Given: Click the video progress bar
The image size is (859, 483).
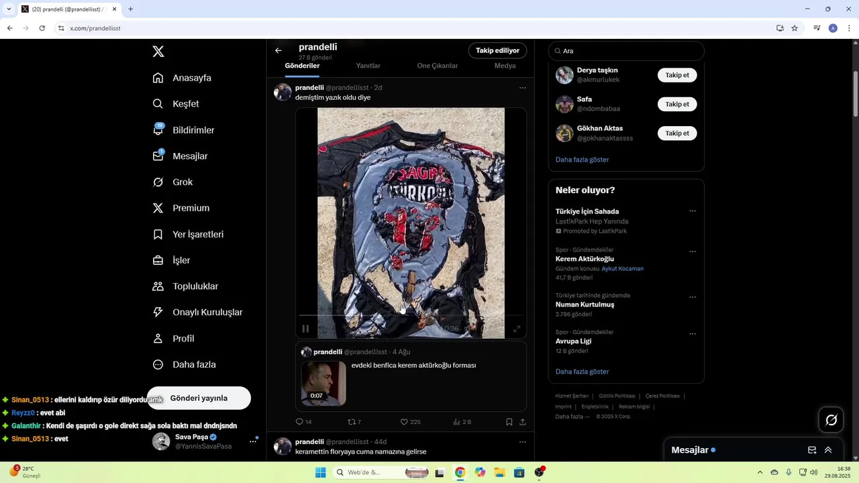Looking at the screenshot, I should tap(411, 315).
